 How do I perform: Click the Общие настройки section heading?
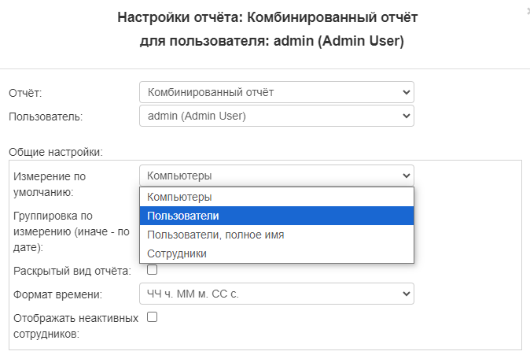tap(56, 151)
